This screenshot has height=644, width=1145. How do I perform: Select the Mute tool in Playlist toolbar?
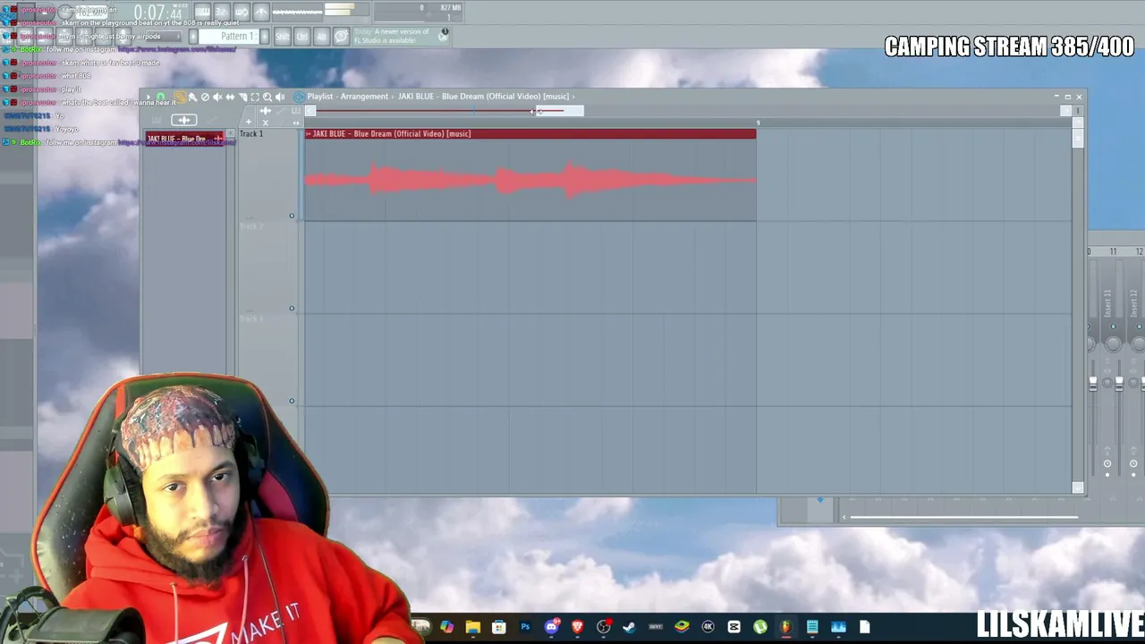pyautogui.click(x=217, y=97)
